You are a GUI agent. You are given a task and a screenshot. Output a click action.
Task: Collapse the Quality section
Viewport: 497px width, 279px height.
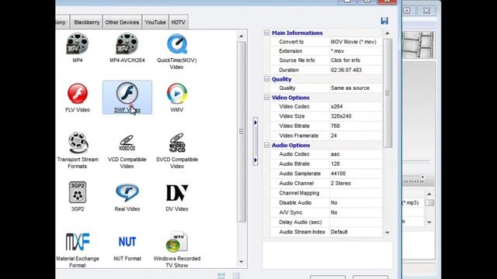click(x=267, y=79)
